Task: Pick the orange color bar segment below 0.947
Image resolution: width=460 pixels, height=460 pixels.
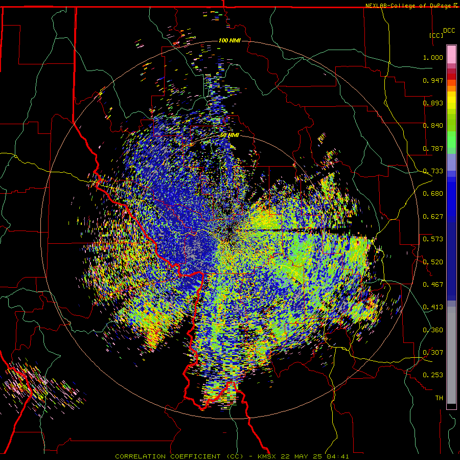Action: (451, 88)
